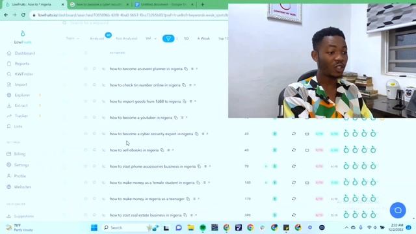Copy keyword 'how to become an event planner in nigeria'
This screenshot has height=234, width=416.
(186, 69)
